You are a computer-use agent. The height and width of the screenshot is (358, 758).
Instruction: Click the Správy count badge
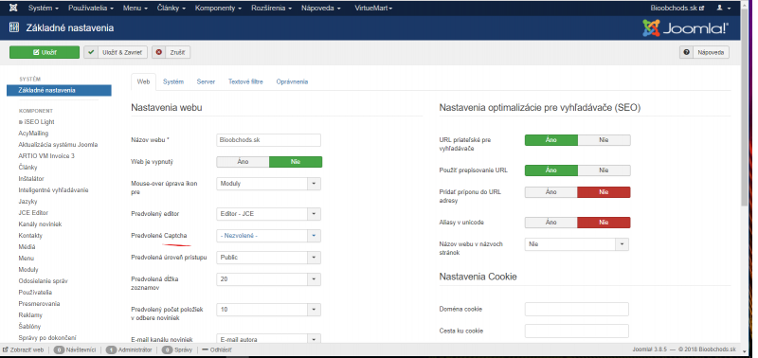(168, 349)
